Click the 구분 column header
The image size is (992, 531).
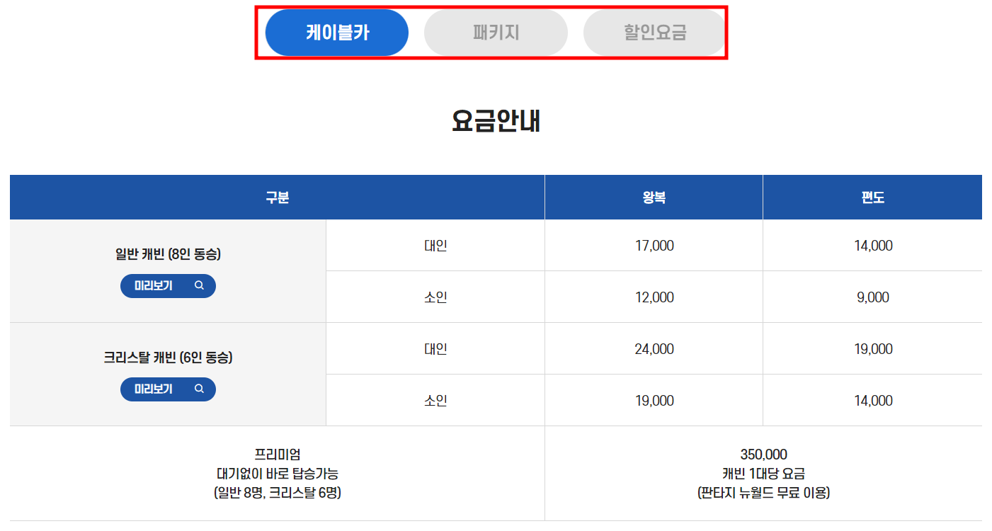276,197
